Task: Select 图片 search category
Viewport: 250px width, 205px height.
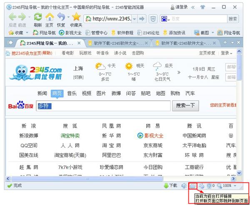Action: click(101, 93)
